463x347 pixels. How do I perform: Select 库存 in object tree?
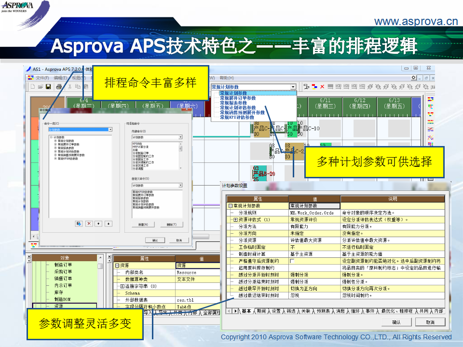pos(58,292)
